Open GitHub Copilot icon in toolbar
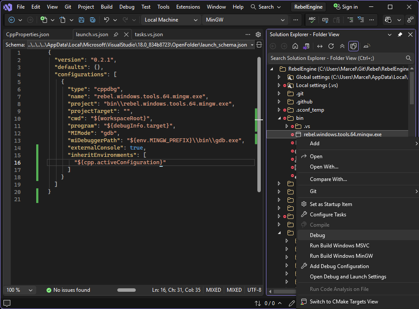Viewport: 419px width, 309px height. coord(388,20)
